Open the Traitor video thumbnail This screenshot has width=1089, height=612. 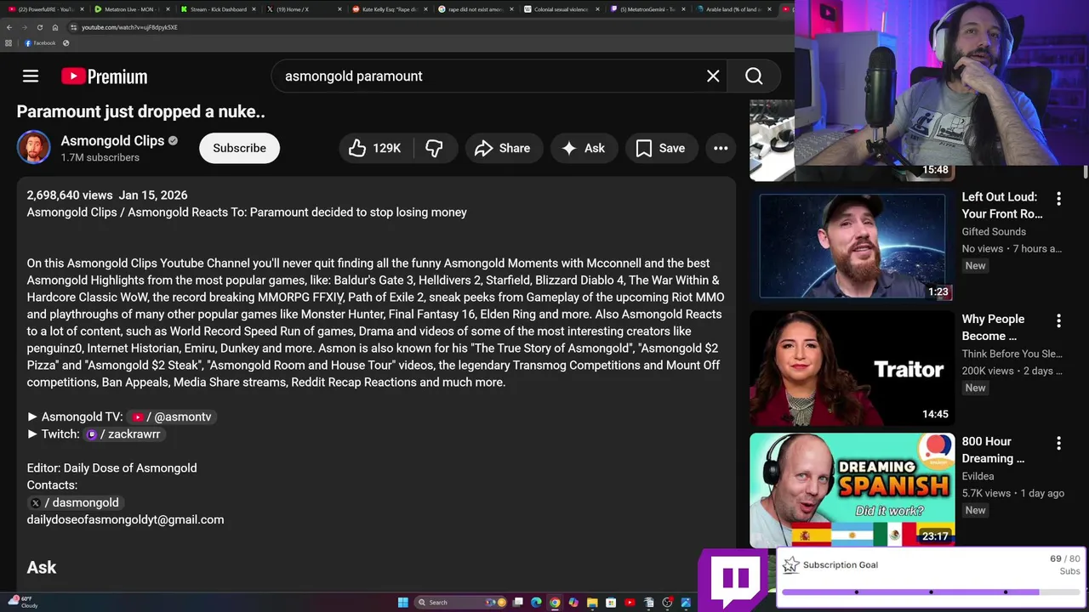852,368
